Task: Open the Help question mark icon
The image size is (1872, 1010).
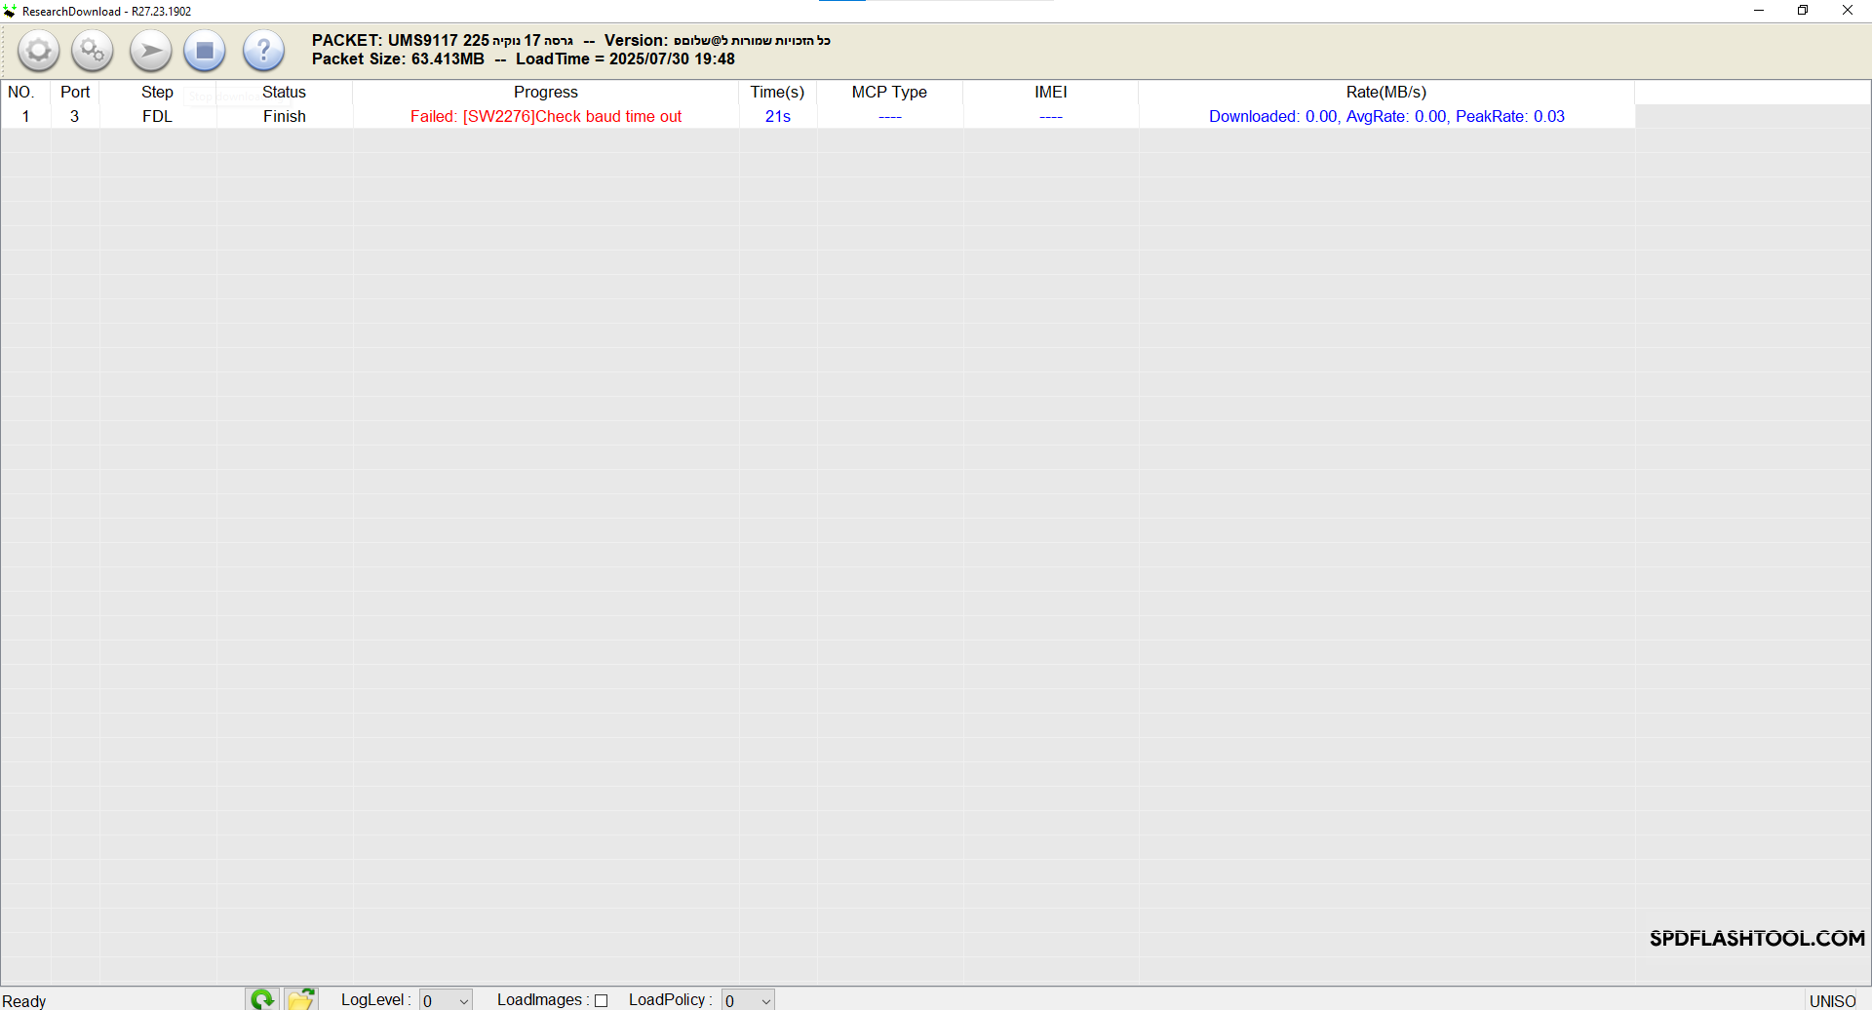Action: [263, 51]
